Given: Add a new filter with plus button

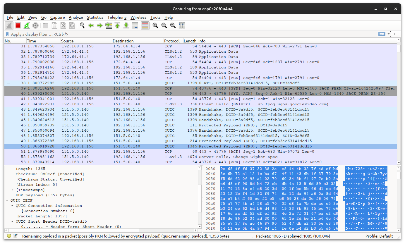Looking at the screenshot, I should pos(394,34).
